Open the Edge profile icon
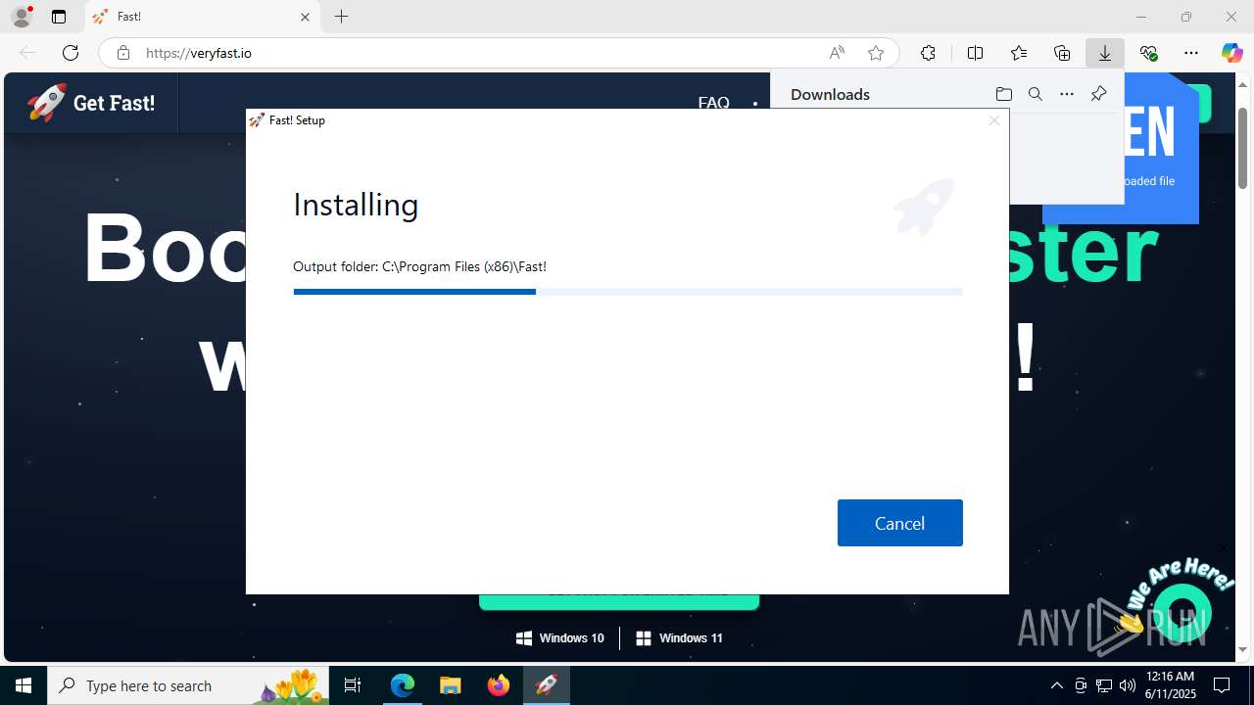Screen dimensions: 1254x705 point(22,17)
